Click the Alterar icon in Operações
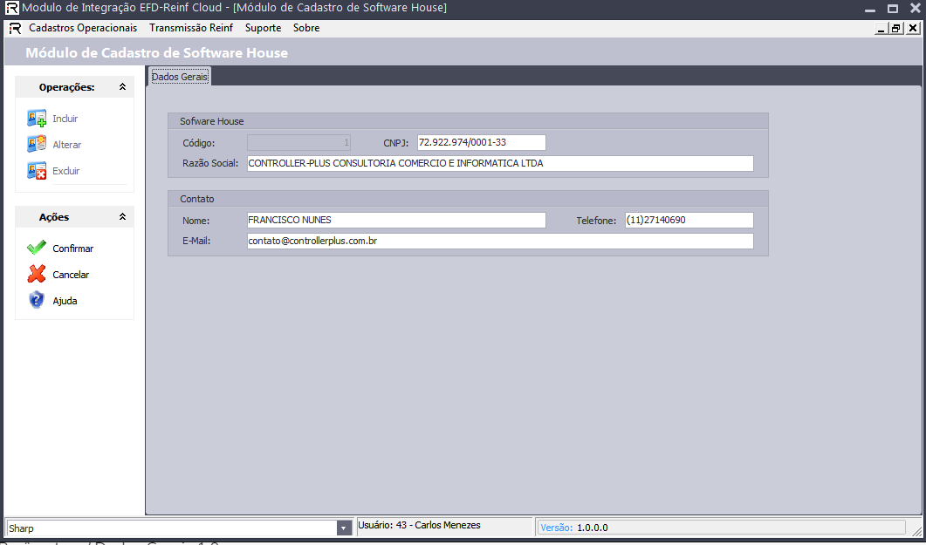The image size is (926, 545). tap(37, 145)
